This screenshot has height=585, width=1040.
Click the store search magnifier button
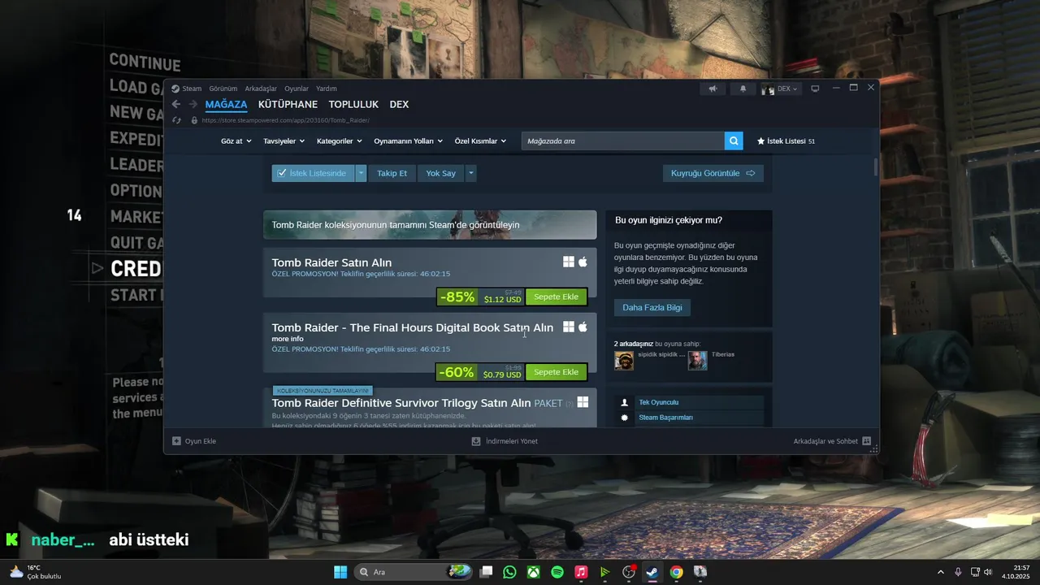[734, 141]
